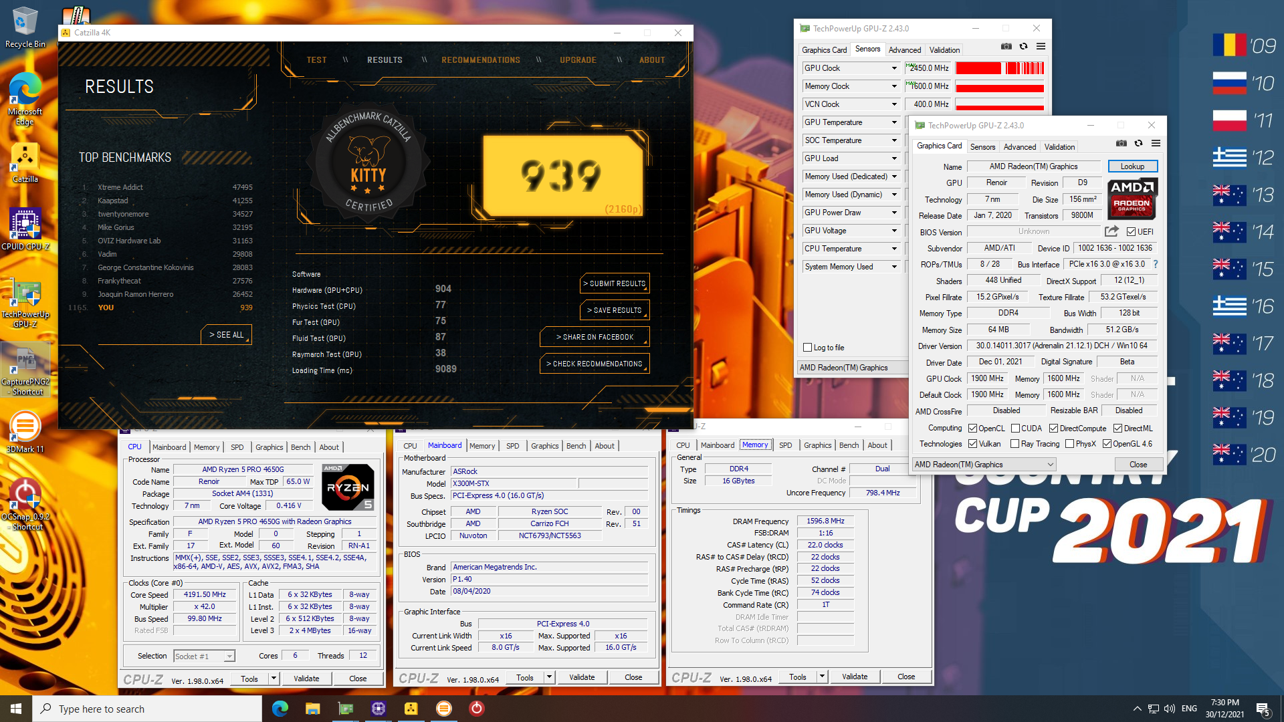Take GPU-Z front window screenshot camera icon

(x=1121, y=143)
